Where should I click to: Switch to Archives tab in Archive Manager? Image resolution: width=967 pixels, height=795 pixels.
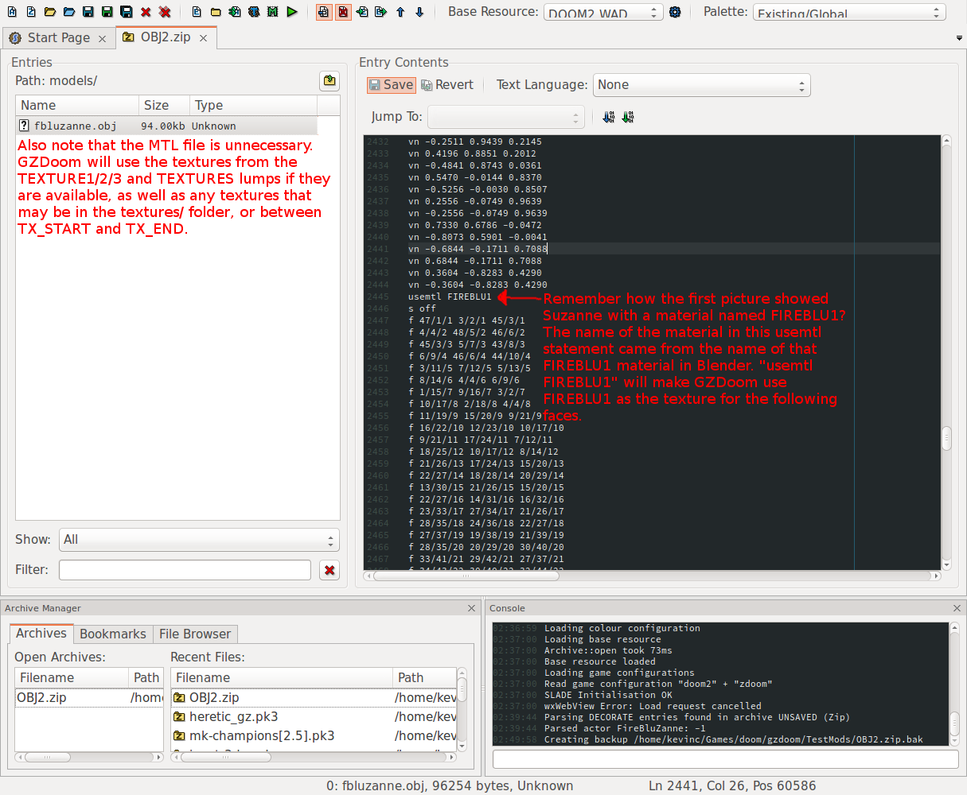[41, 633]
